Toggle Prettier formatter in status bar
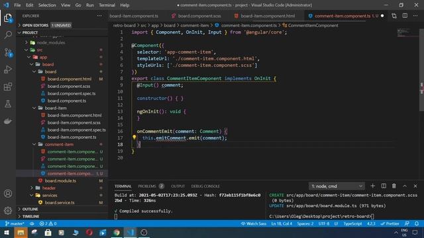This screenshot has width=424, height=238. (x=390, y=223)
